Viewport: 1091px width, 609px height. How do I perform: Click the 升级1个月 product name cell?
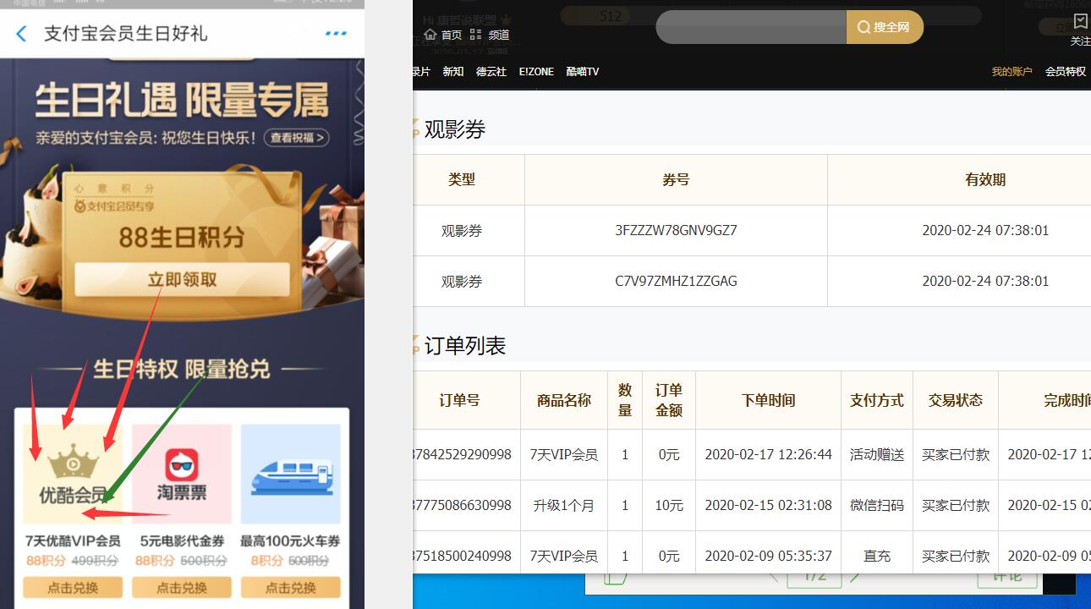[564, 505]
